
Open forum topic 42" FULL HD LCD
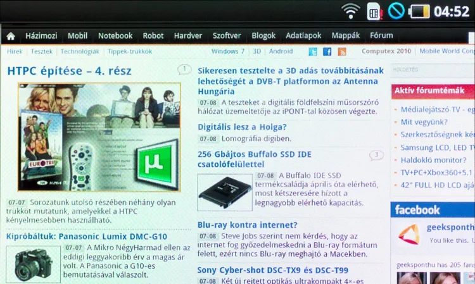[x=438, y=185]
